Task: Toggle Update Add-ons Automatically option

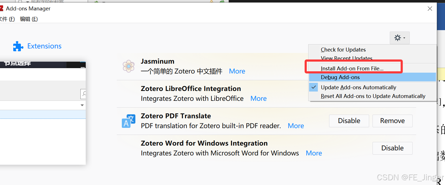Action: pos(358,87)
